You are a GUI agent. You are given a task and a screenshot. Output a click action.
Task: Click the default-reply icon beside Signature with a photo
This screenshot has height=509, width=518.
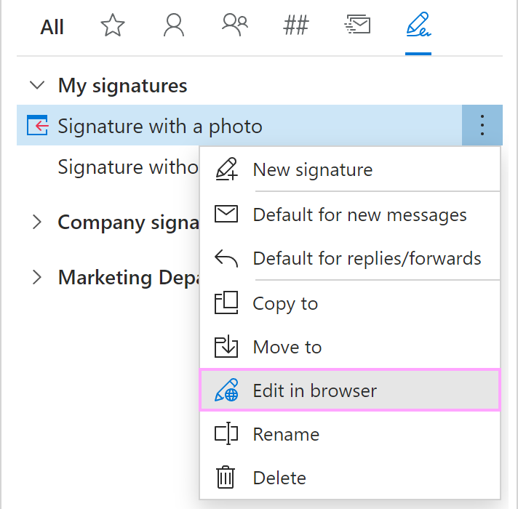(x=37, y=125)
